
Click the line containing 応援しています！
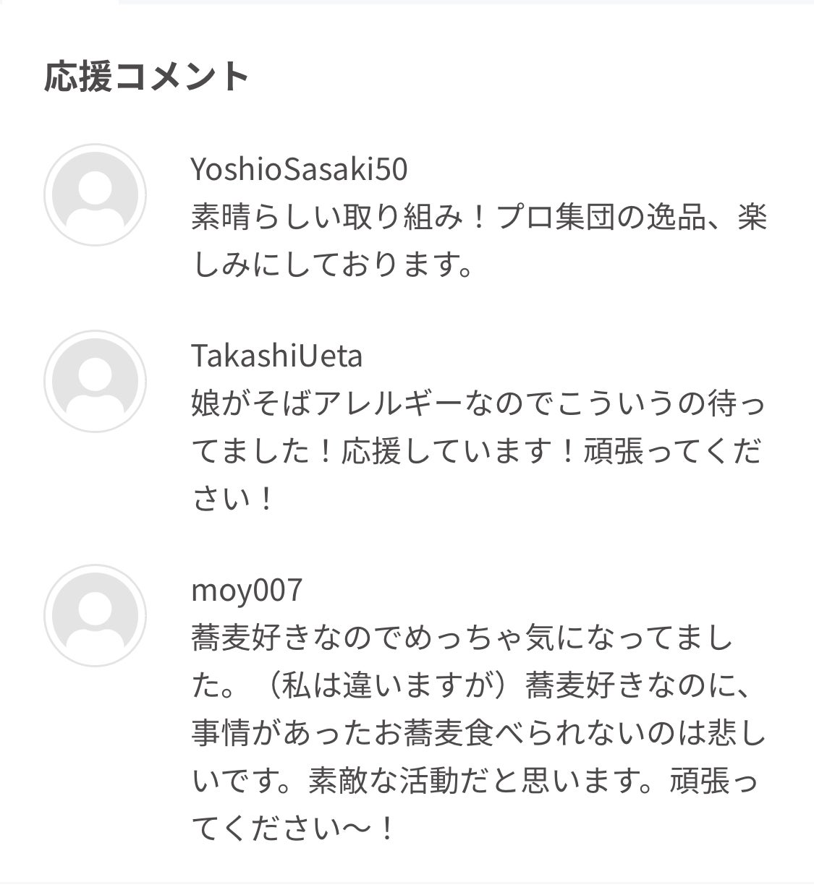pyautogui.click(x=477, y=451)
